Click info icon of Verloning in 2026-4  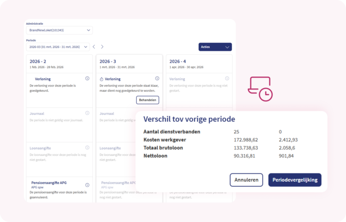pyautogui.click(x=227, y=78)
